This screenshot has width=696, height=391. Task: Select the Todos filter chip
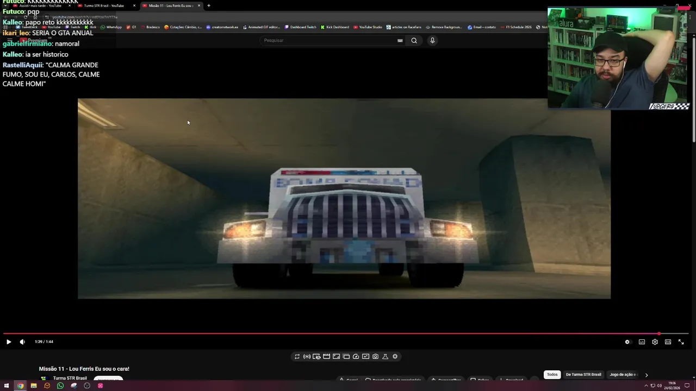coord(552,375)
